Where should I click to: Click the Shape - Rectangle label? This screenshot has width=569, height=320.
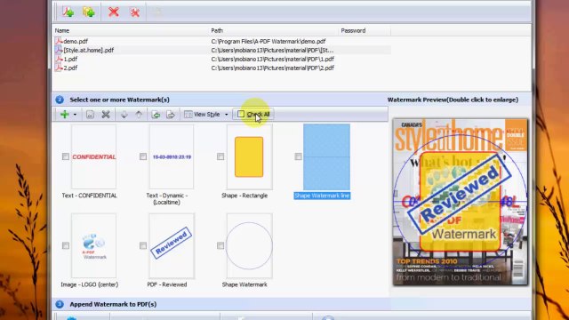point(244,196)
